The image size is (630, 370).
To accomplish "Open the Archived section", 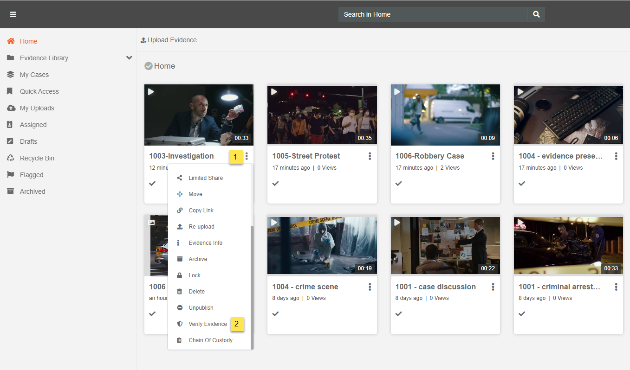I will pyautogui.click(x=32, y=191).
